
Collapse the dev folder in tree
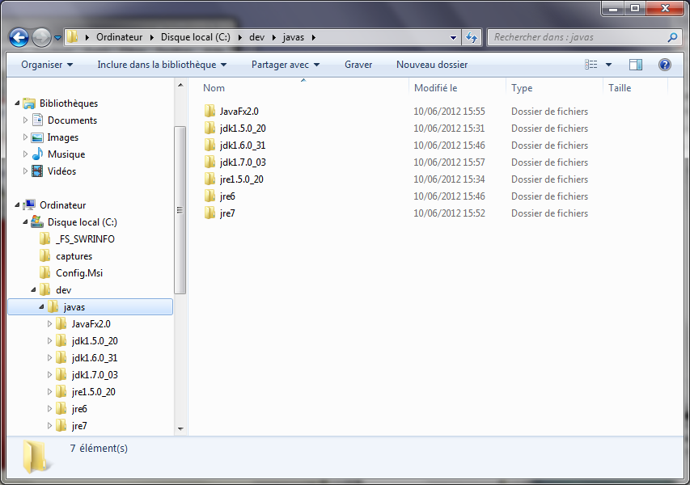click(33, 289)
